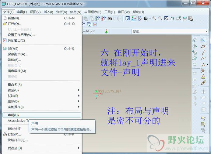Toggle the Spin Center display
Image resolution: width=211 pixels, height=154 pixels.
[134, 19]
